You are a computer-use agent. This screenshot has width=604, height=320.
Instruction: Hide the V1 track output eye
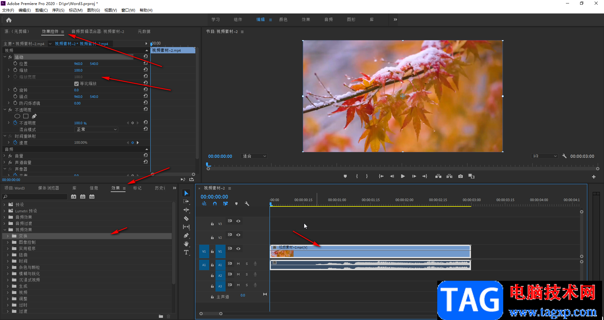pyautogui.click(x=238, y=248)
